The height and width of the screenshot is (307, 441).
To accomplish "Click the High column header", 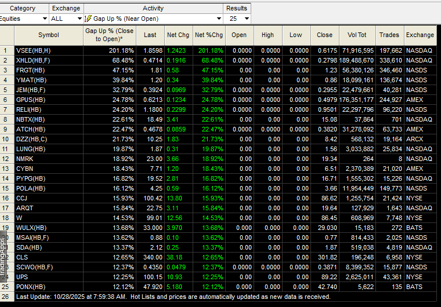I will click(x=268, y=35).
